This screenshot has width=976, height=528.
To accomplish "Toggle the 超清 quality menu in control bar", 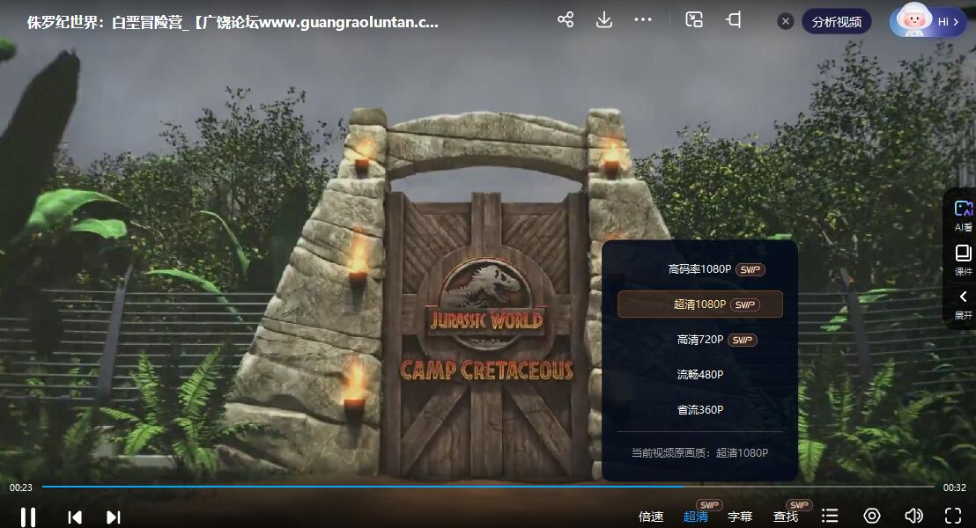I will click(x=695, y=517).
